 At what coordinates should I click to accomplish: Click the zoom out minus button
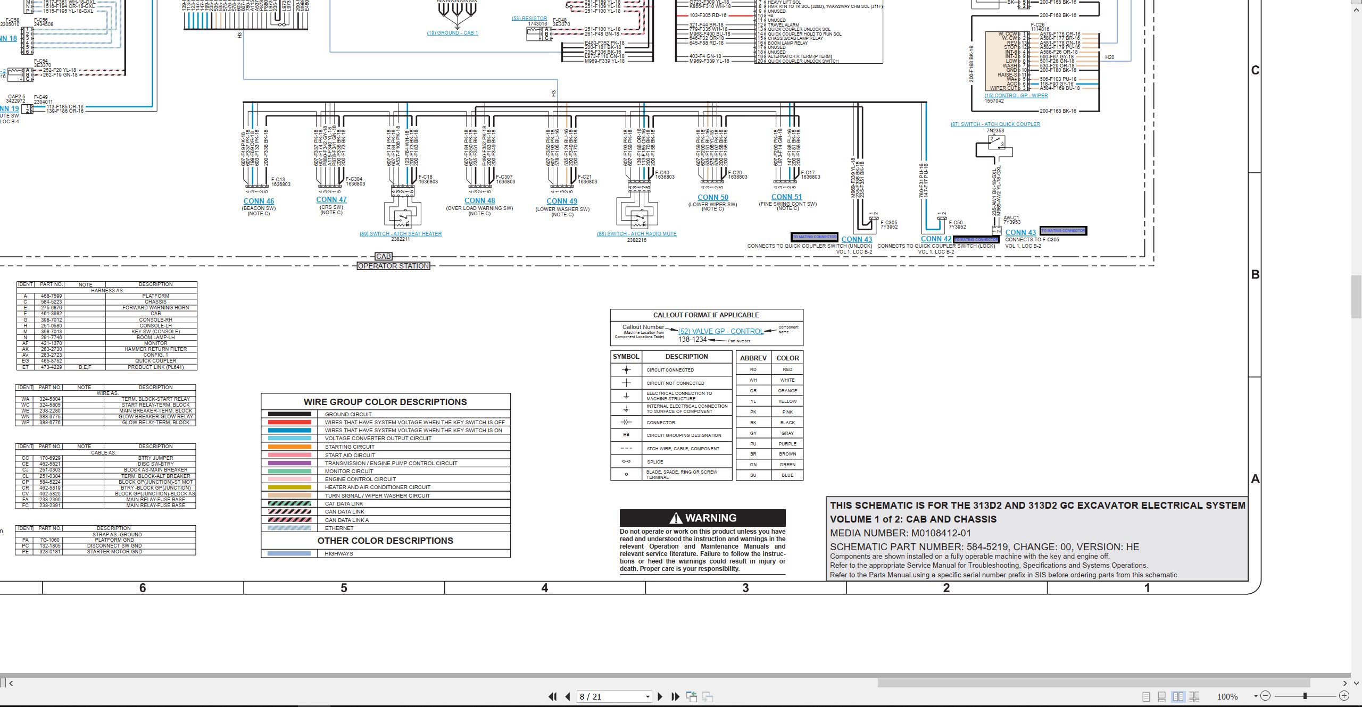coord(1266,696)
